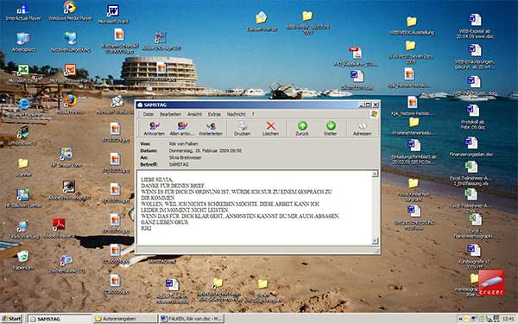Click recipient Silvia Breitwieser

(x=185, y=157)
